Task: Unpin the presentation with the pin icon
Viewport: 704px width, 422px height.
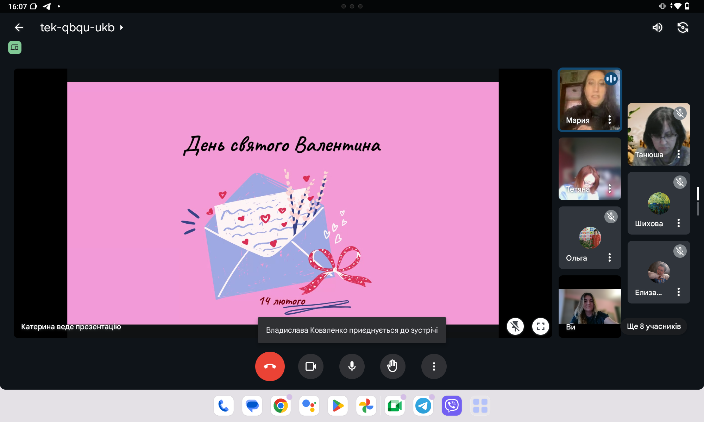Action: coord(515,326)
